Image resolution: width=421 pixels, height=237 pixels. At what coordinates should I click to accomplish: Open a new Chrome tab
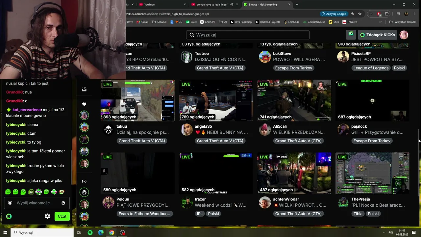(x=297, y=5)
